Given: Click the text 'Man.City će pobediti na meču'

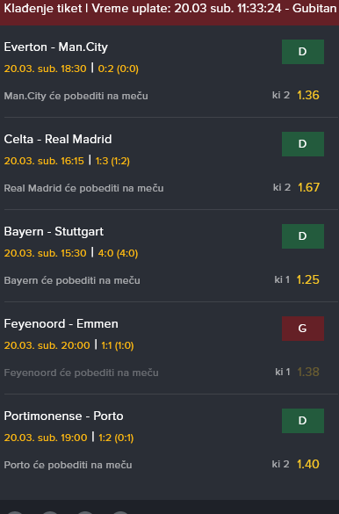Looking at the screenshot, I should point(76,96).
